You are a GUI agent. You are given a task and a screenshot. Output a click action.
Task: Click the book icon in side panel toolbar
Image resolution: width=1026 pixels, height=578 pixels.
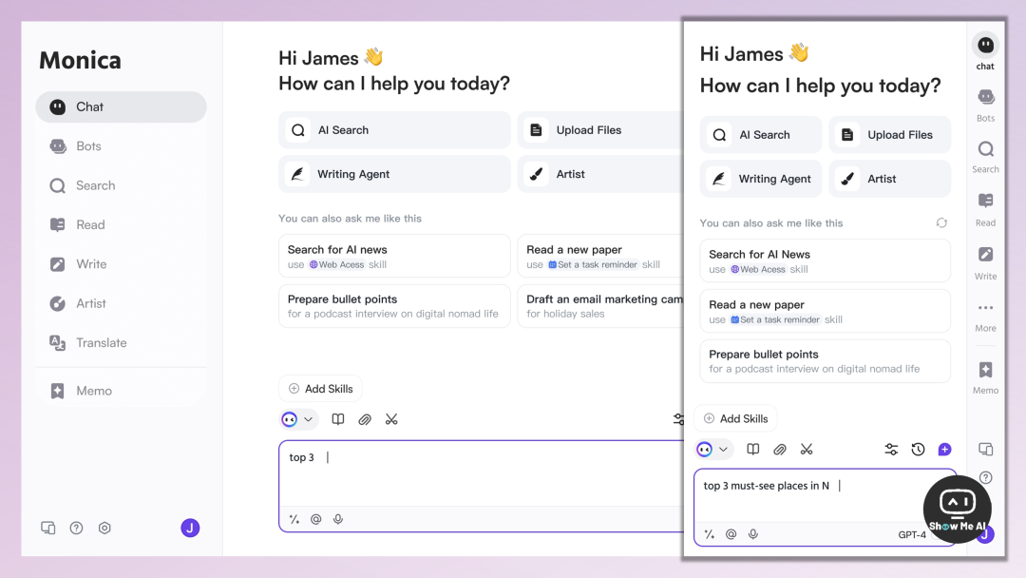(753, 449)
